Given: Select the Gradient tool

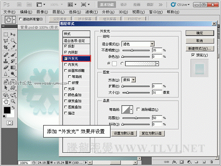Looking at the screenshot, I should coord(13,67).
